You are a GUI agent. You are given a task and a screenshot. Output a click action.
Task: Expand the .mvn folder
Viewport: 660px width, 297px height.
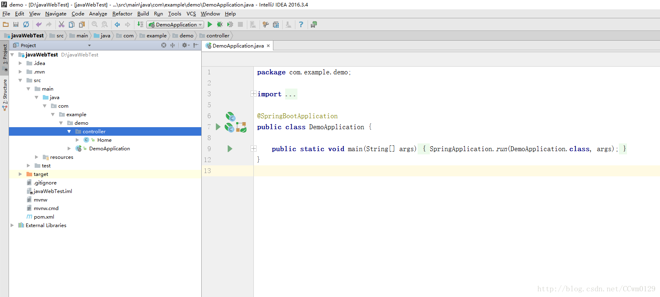tap(20, 72)
